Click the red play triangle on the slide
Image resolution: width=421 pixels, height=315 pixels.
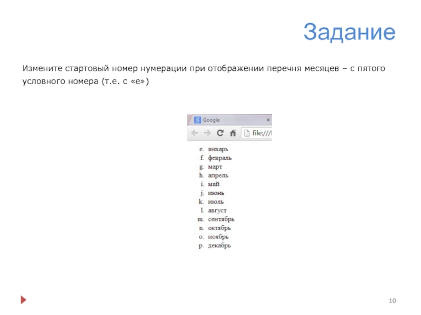tap(23, 300)
